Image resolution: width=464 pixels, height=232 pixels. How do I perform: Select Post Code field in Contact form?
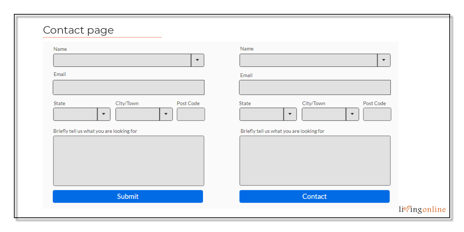(x=377, y=114)
